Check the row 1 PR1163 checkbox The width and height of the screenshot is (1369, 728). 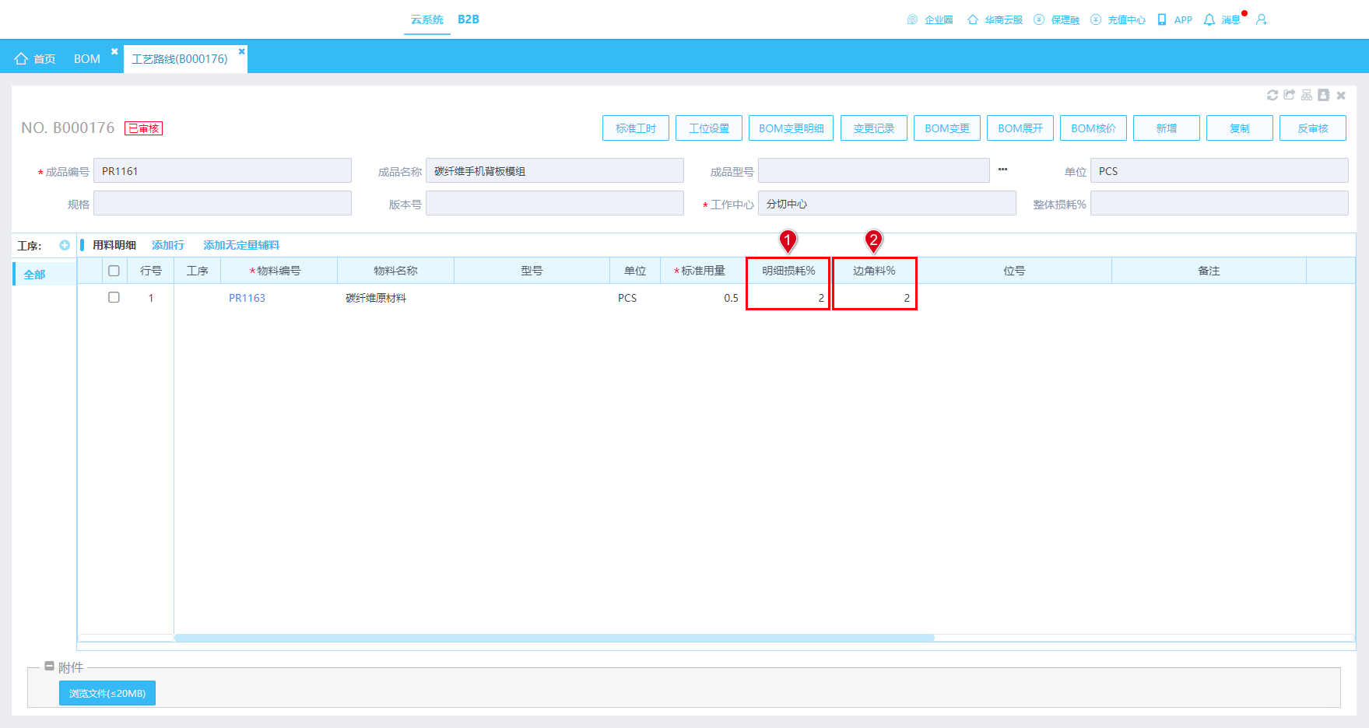click(114, 297)
